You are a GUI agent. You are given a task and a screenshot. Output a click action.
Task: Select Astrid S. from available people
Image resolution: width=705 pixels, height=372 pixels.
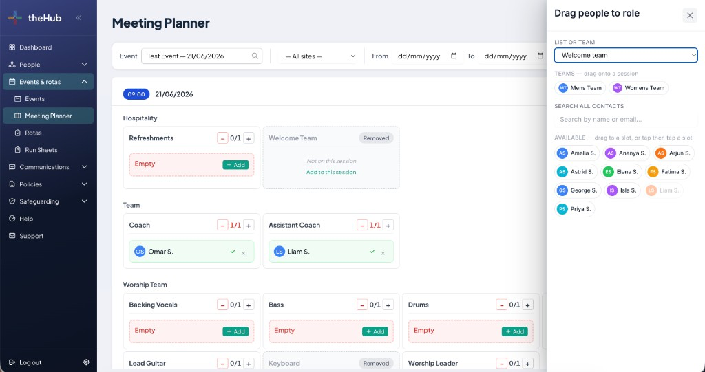[x=576, y=172]
